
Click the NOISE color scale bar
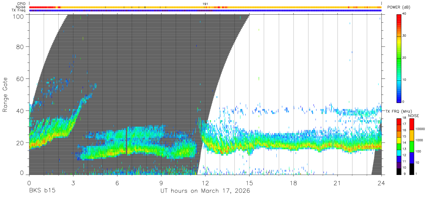(412, 147)
